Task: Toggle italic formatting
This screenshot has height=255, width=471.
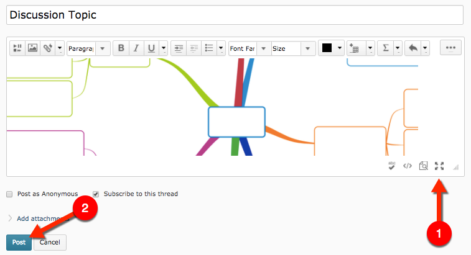Action: 136,48
